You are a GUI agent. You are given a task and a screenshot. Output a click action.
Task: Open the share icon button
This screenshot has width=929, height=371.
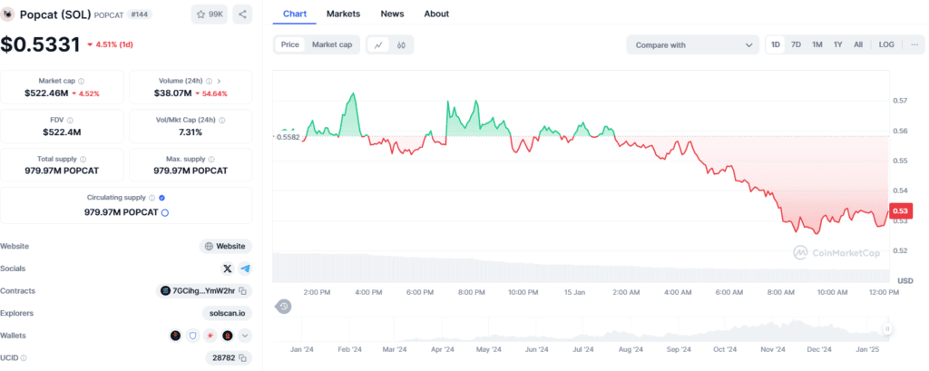click(242, 15)
